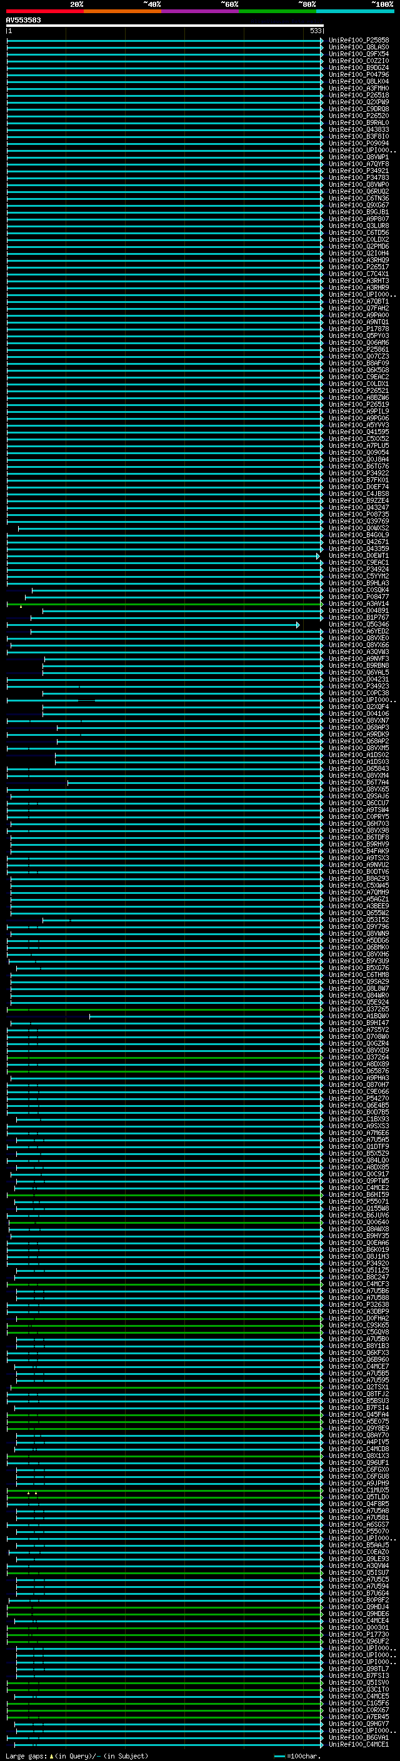Viewport: 400px width, 1761px height.
Task: Click the white query sequence bar
Action: 165,25
